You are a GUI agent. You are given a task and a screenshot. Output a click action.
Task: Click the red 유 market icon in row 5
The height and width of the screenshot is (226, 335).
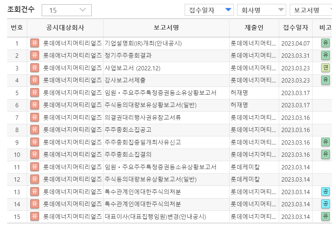point(34,92)
